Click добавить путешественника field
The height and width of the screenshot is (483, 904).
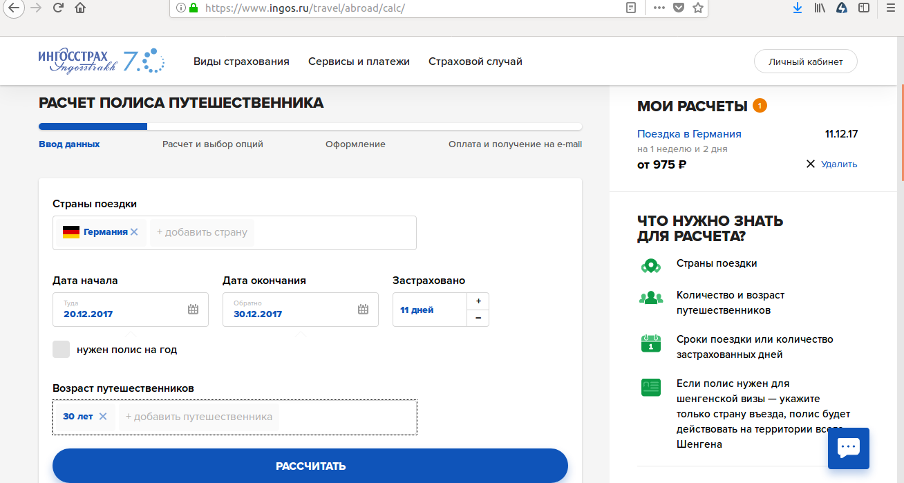(x=199, y=417)
